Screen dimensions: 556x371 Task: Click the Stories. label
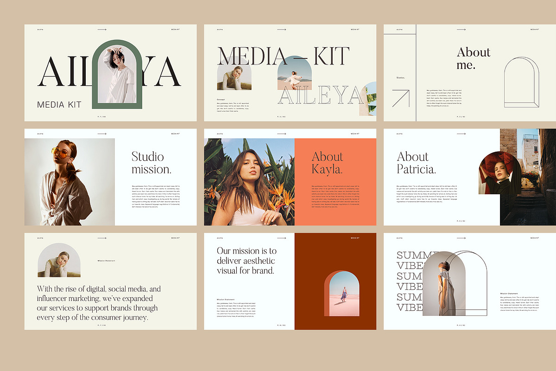(x=401, y=78)
